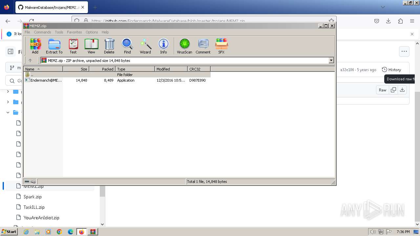Screen dimensions: 420x236
Task: Dismiss the Firefox notification bar
Action: tap(412, 34)
